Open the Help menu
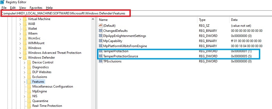This screenshot has height=109, width=272. (49, 8)
